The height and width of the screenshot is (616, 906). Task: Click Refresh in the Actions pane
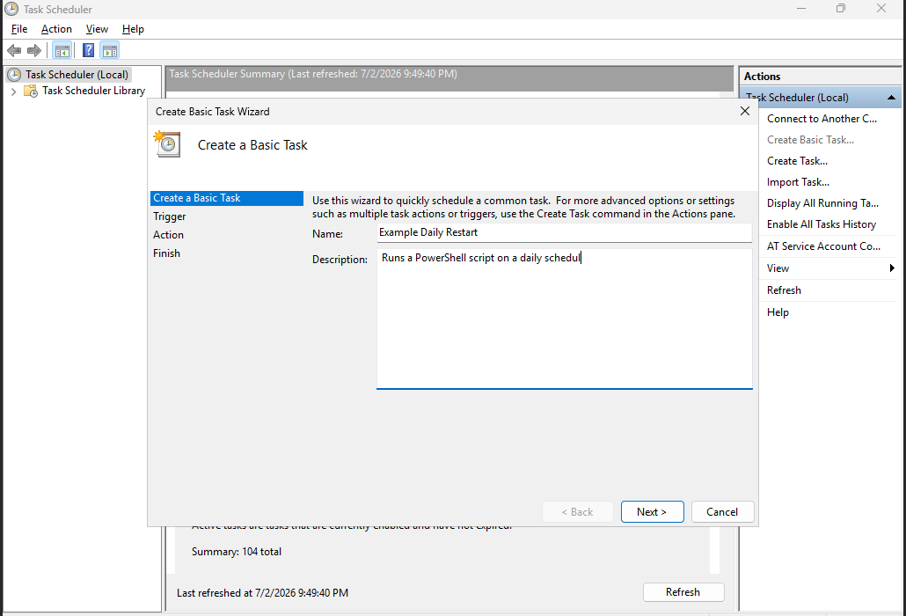click(x=784, y=290)
